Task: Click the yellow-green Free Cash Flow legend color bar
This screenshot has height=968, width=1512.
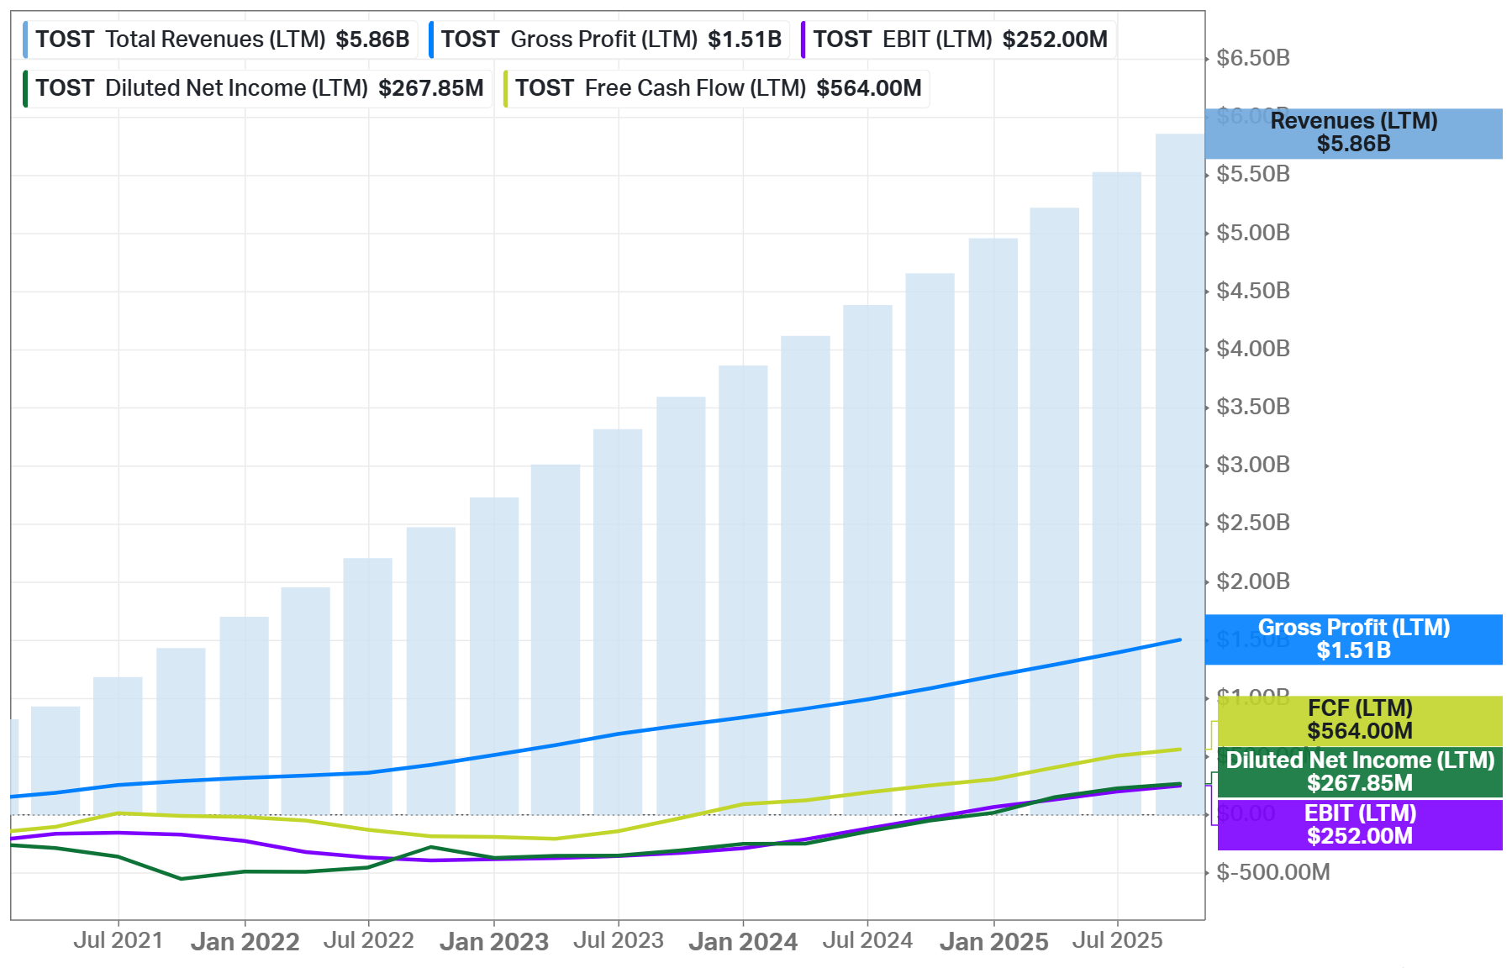Action: [505, 88]
